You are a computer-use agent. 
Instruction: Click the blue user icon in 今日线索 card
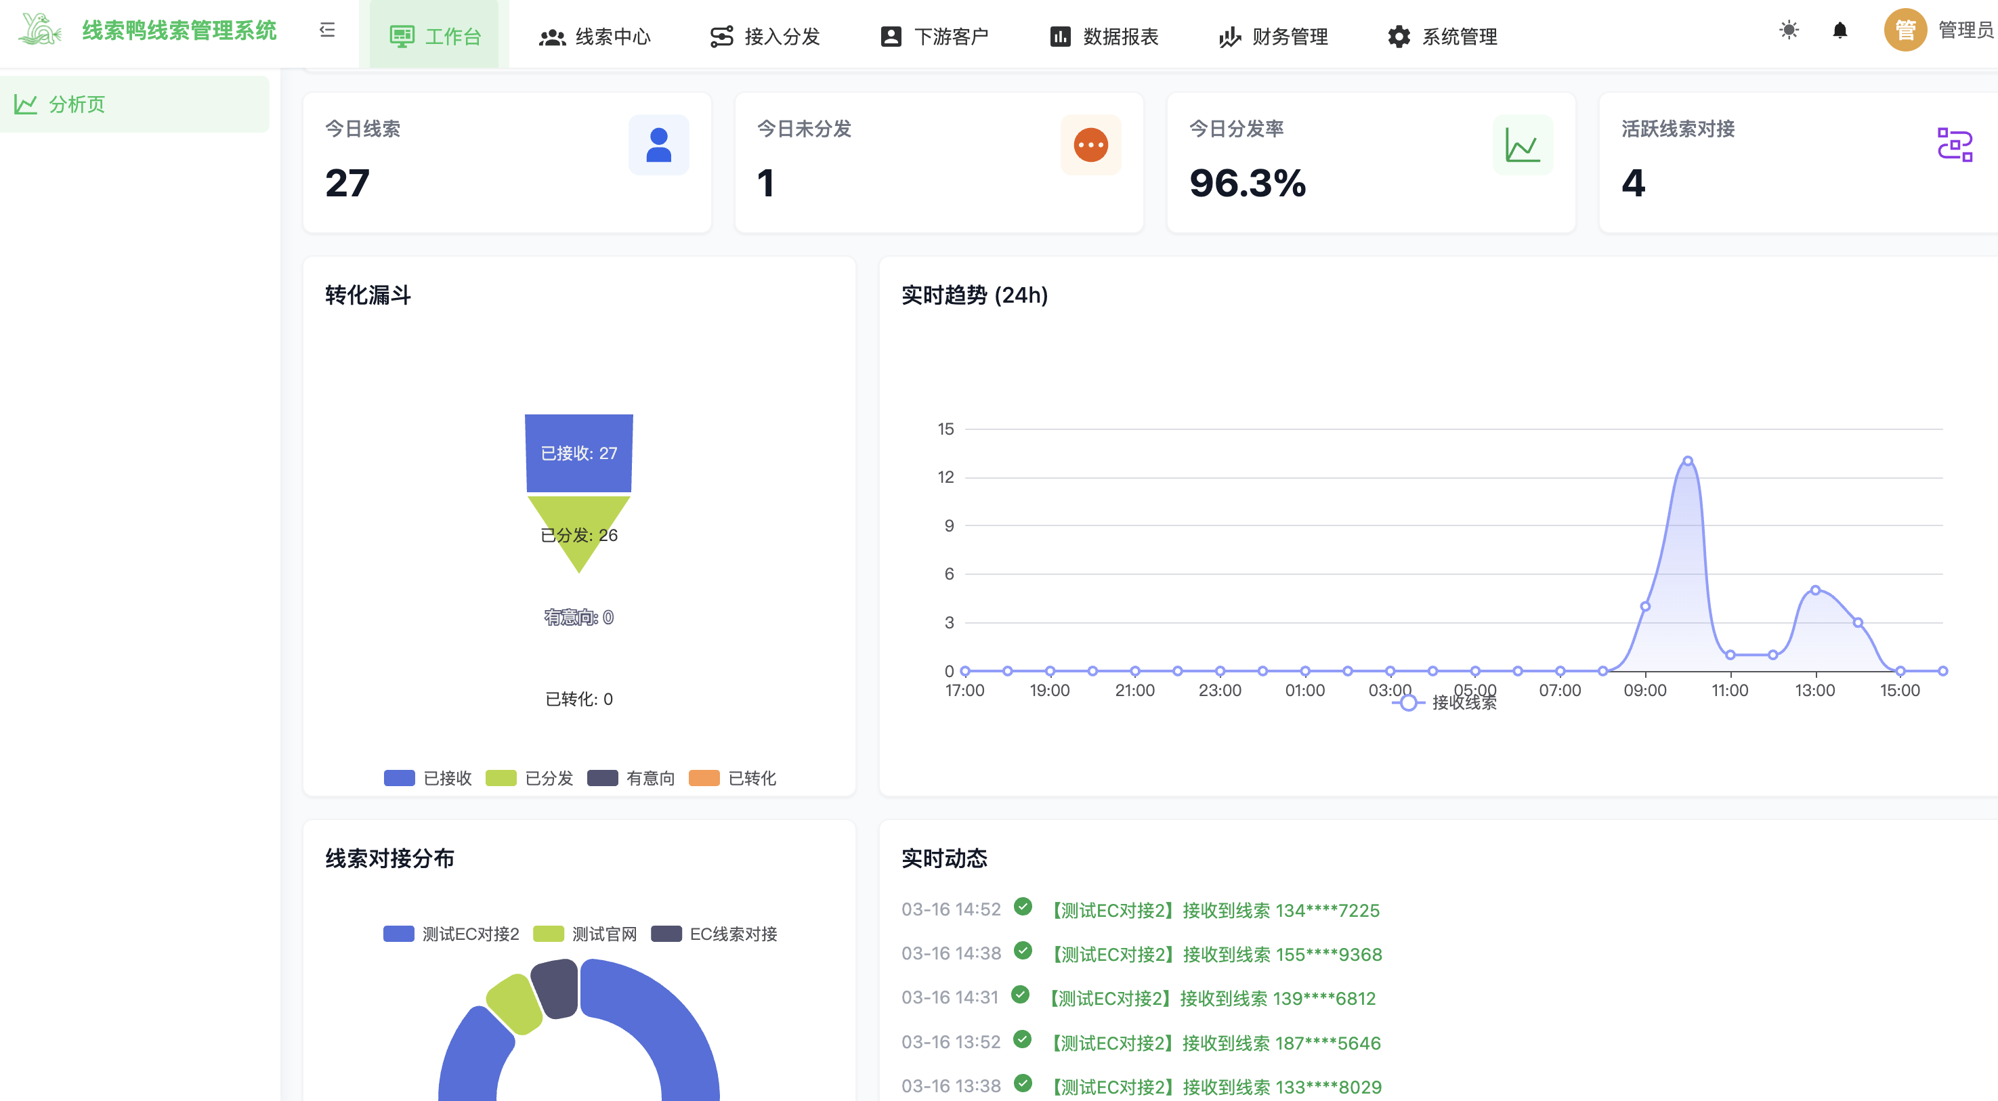click(x=658, y=145)
